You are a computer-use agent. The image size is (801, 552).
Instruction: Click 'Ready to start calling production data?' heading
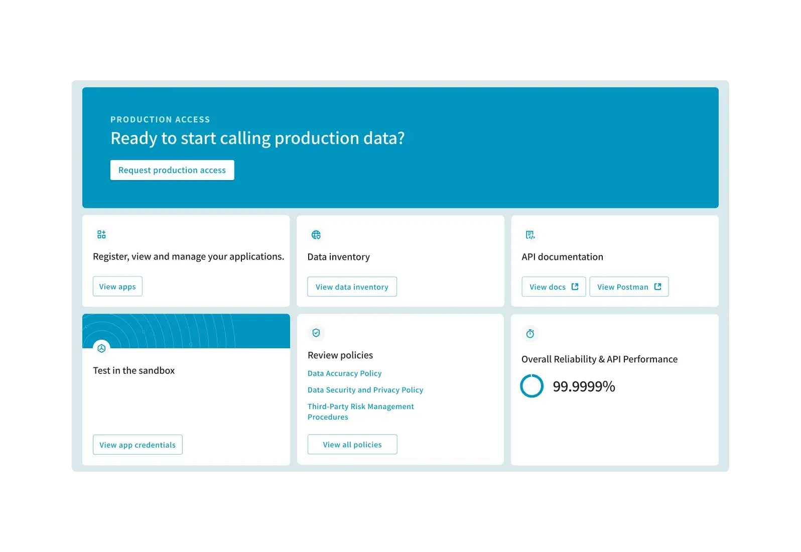[x=257, y=138]
